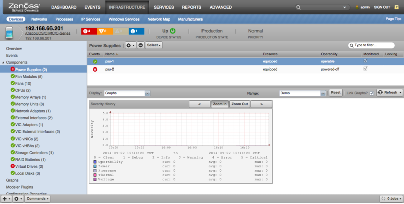Click psu-2 red critical event icon
This screenshot has width=404, height=204.
point(95,69)
